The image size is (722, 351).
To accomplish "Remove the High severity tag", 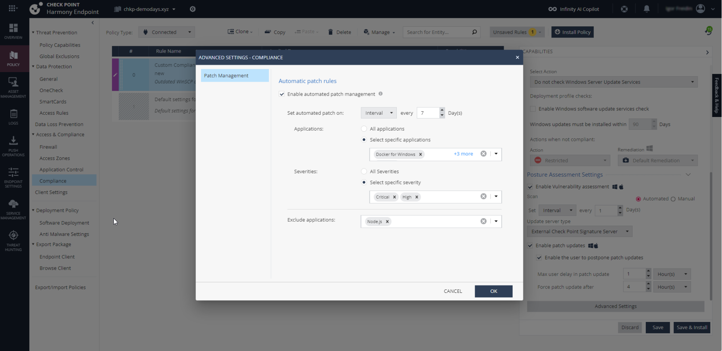I will [x=417, y=197].
